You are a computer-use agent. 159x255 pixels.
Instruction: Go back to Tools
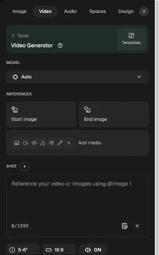[x=20, y=36]
